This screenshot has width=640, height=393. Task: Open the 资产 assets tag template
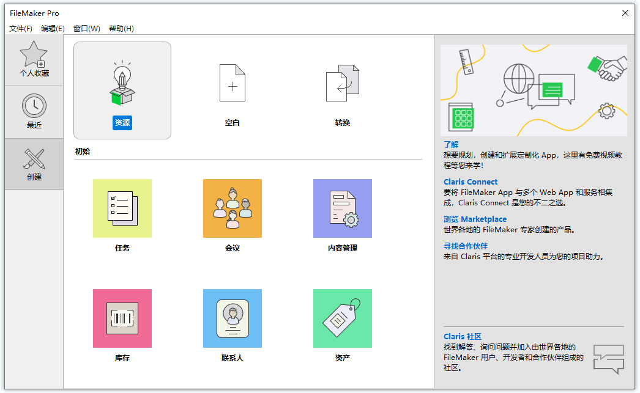(x=343, y=318)
